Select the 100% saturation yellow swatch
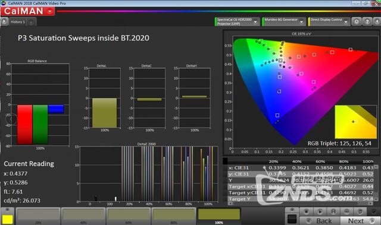The width and height of the screenshot is (381, 225). click(x=219, y=216)
